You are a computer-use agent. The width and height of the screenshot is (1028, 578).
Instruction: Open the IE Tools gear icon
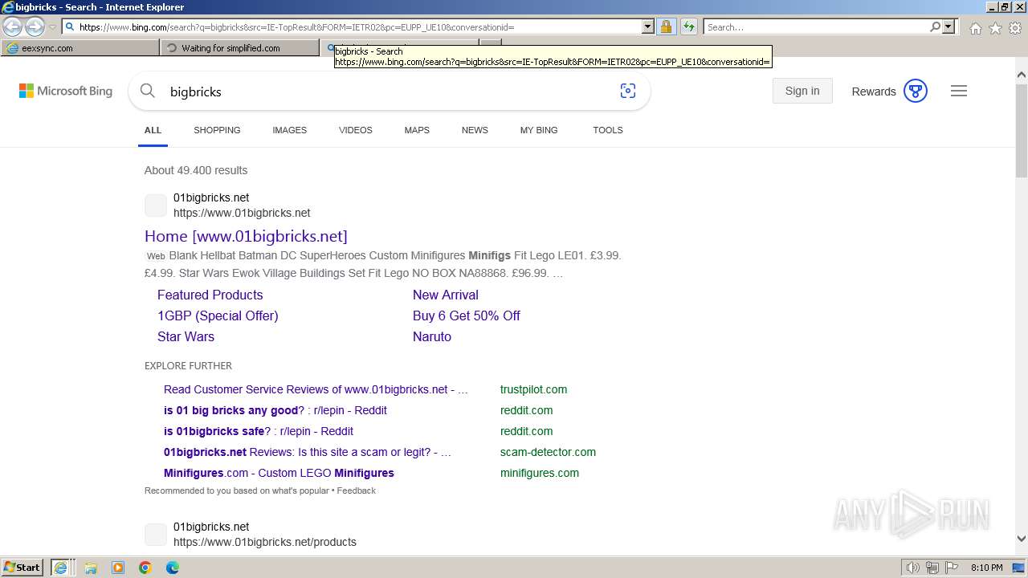[1015, 28]
